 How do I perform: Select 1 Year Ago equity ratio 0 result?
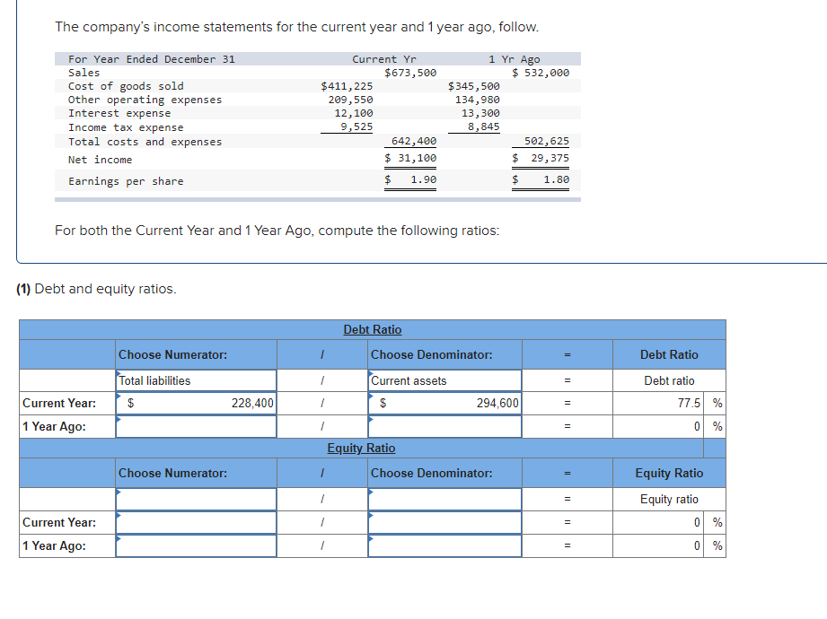(657, 545)
